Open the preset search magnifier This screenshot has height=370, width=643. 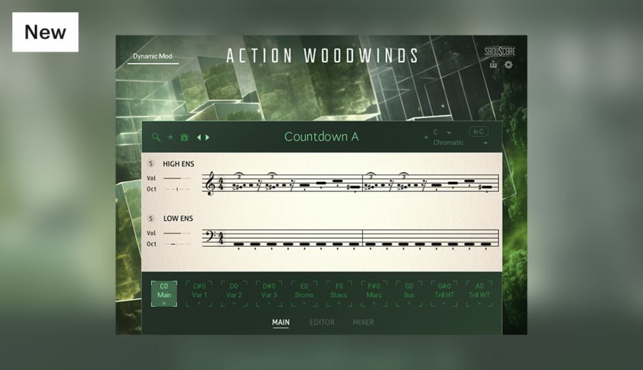(156, 137)
